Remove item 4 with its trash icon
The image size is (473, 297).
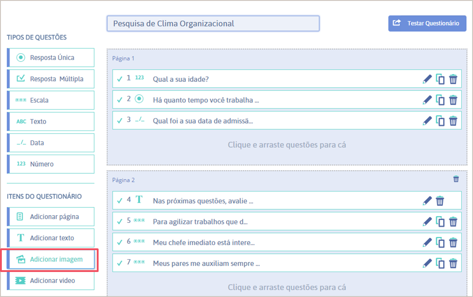(x=440, y=201)
